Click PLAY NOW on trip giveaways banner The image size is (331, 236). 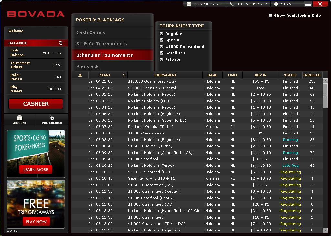(x=36, y=222)
